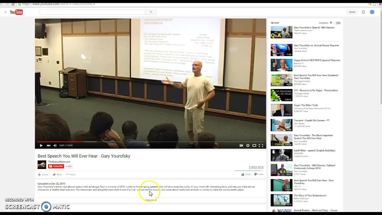This screenshot has width=382, height=215.
Task: Open the More actions menu
Action: (x=71, y=174)
